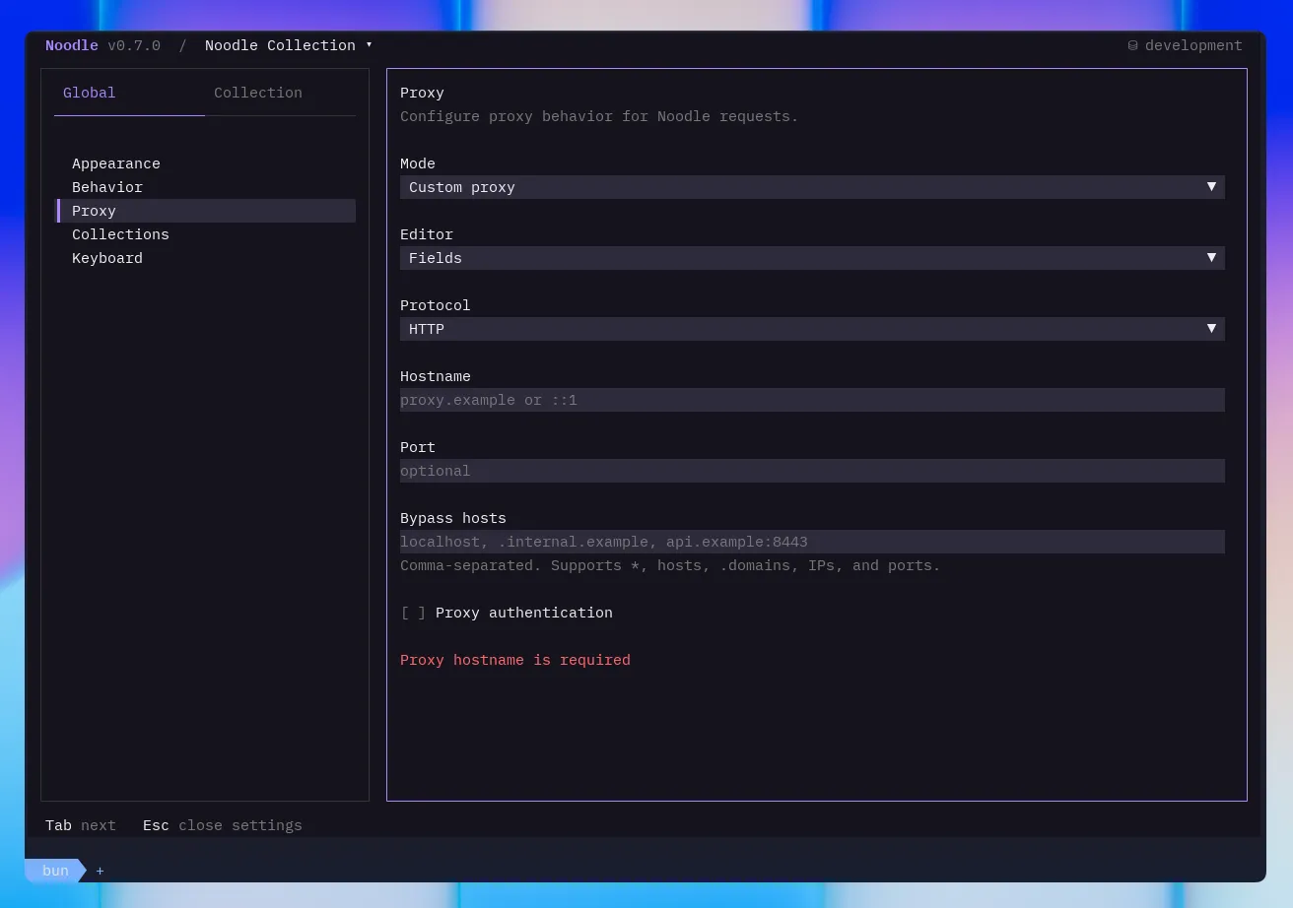This screenshot has height=908, width=1293.
Task: Open Keyboard settings section
Action: (x=205, y=258)
